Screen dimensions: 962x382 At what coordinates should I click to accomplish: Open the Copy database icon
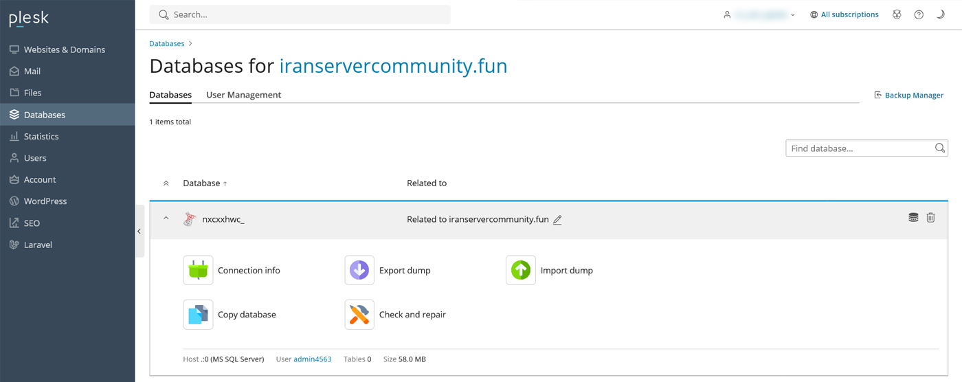pyautogui.click(x=198, y=315)
